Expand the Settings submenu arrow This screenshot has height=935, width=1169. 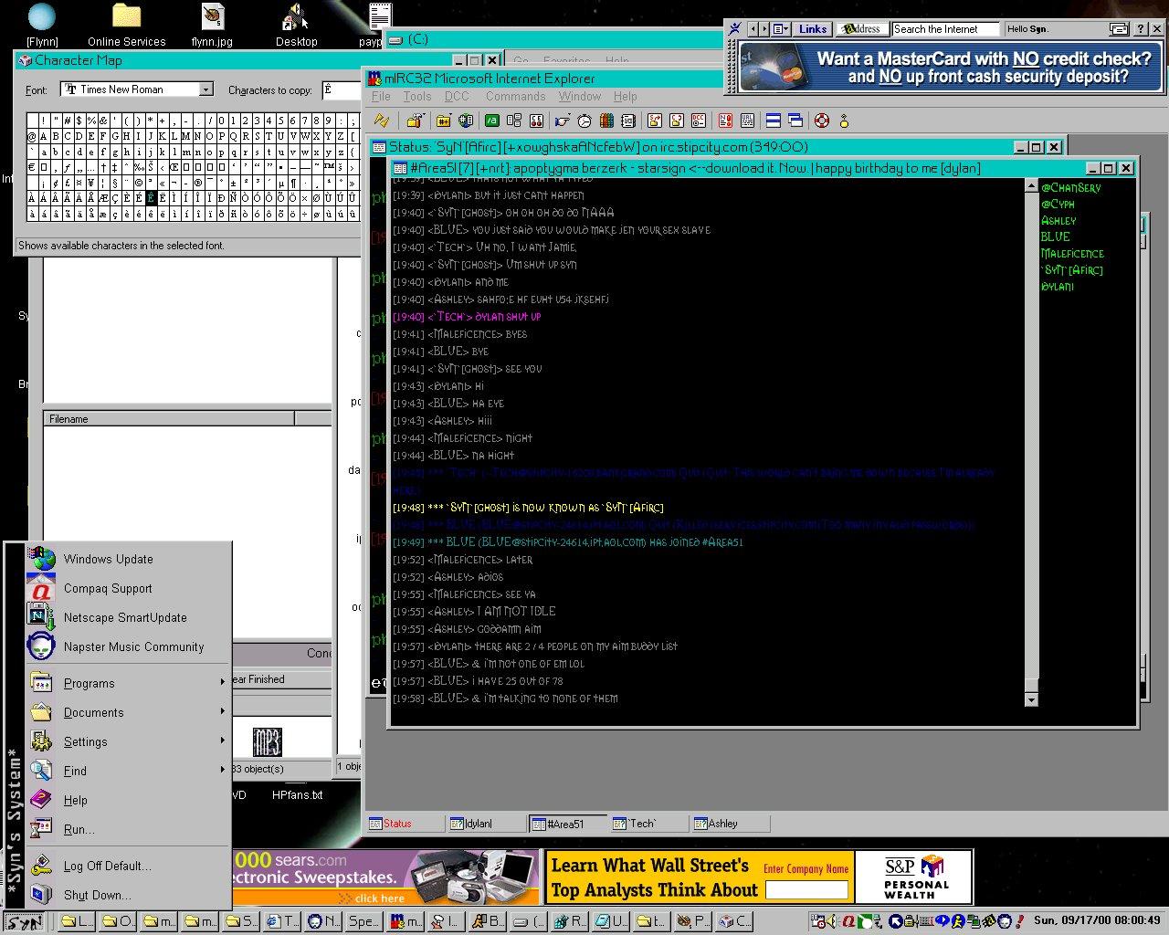click(222, 741)
